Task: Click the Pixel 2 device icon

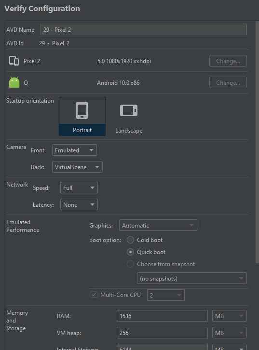Action: tap(14, 61)
